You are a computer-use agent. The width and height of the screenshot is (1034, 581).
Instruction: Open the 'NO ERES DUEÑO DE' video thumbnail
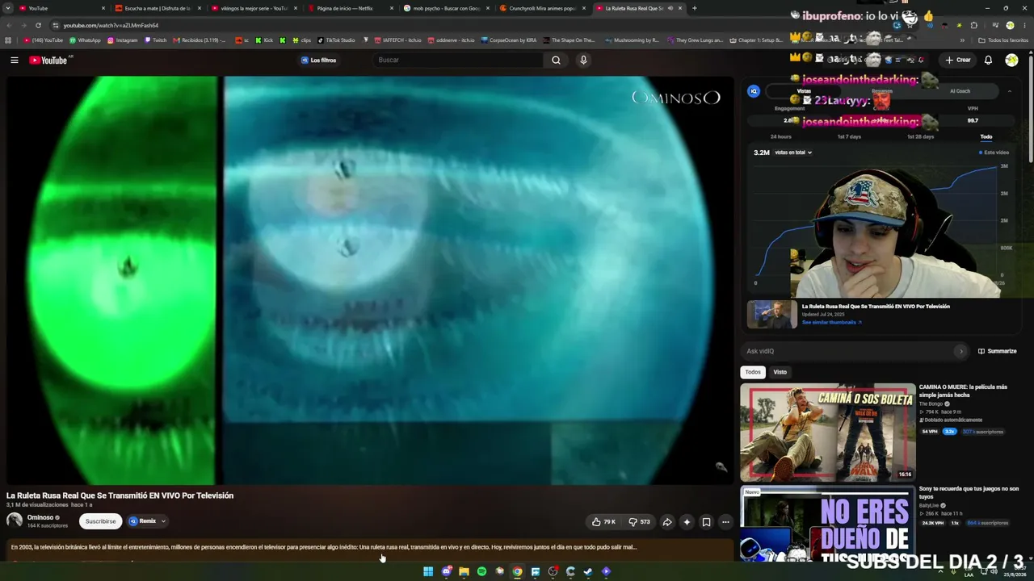(828, 525)
